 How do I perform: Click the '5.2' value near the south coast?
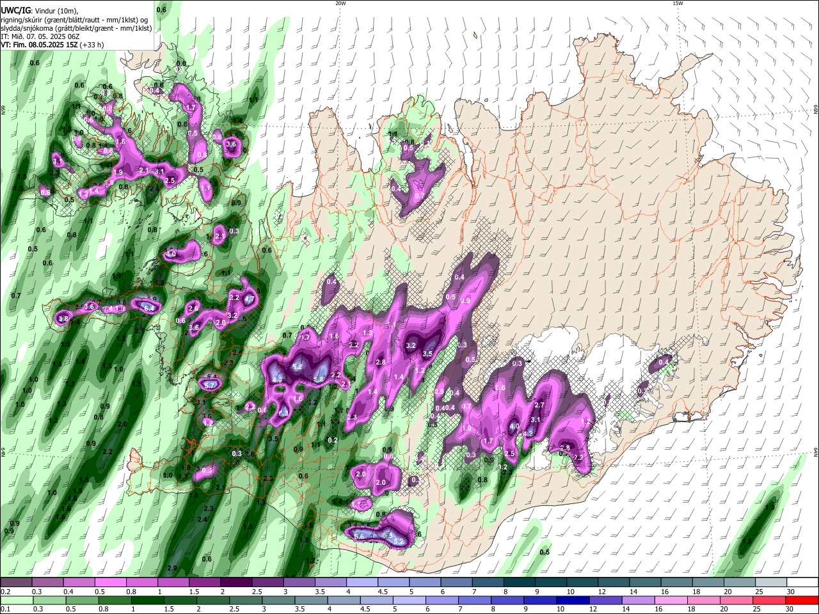[399, 541]
